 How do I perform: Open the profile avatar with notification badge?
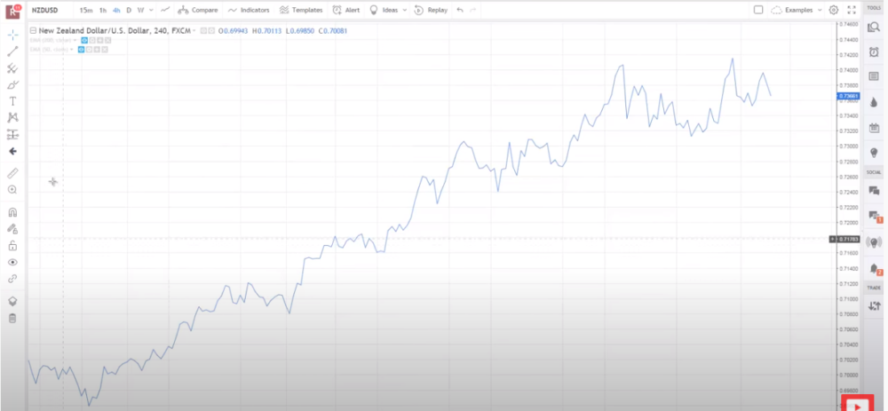(x=12, y=11)
